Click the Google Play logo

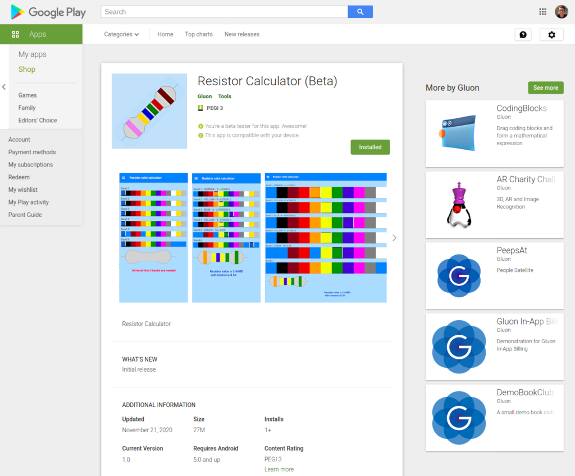[48, 12]
